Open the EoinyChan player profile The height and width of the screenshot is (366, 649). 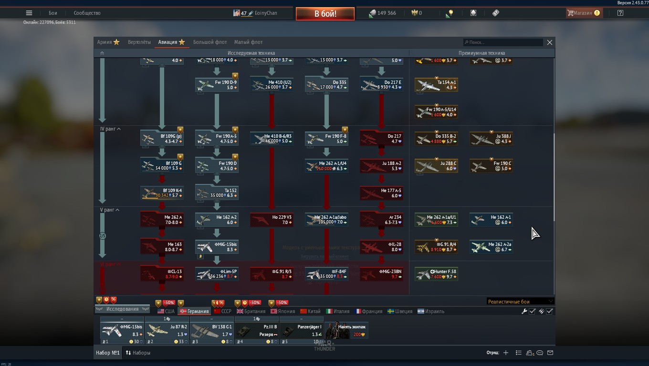[x=255, y=13]
